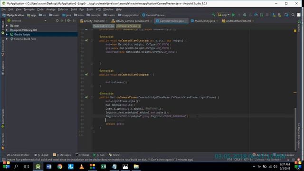Click the editor vertical scrollbar
This screenshot has height=171, width=304.
click(x=295, y=129)
